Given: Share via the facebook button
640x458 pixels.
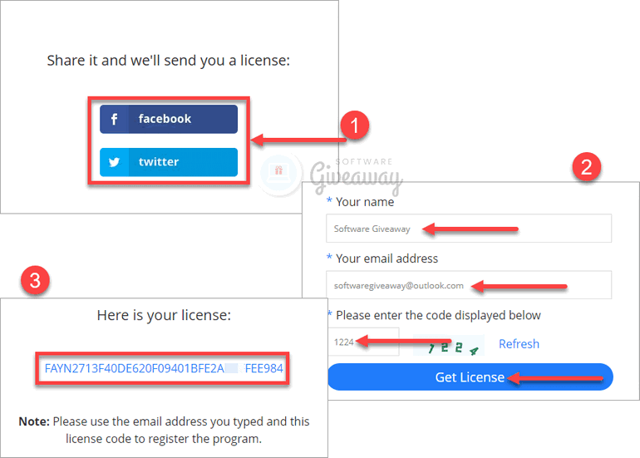Looking at the screenshot, I should 169,119.
